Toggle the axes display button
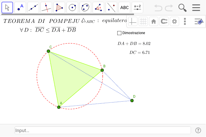Viewport: 206px width, 137px height. click(x=133, y=21)
